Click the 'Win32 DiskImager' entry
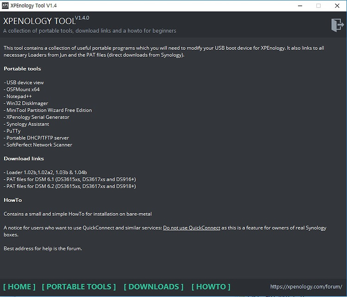The width and height of the screenshot is (347, 297). [x=26, y=103]
